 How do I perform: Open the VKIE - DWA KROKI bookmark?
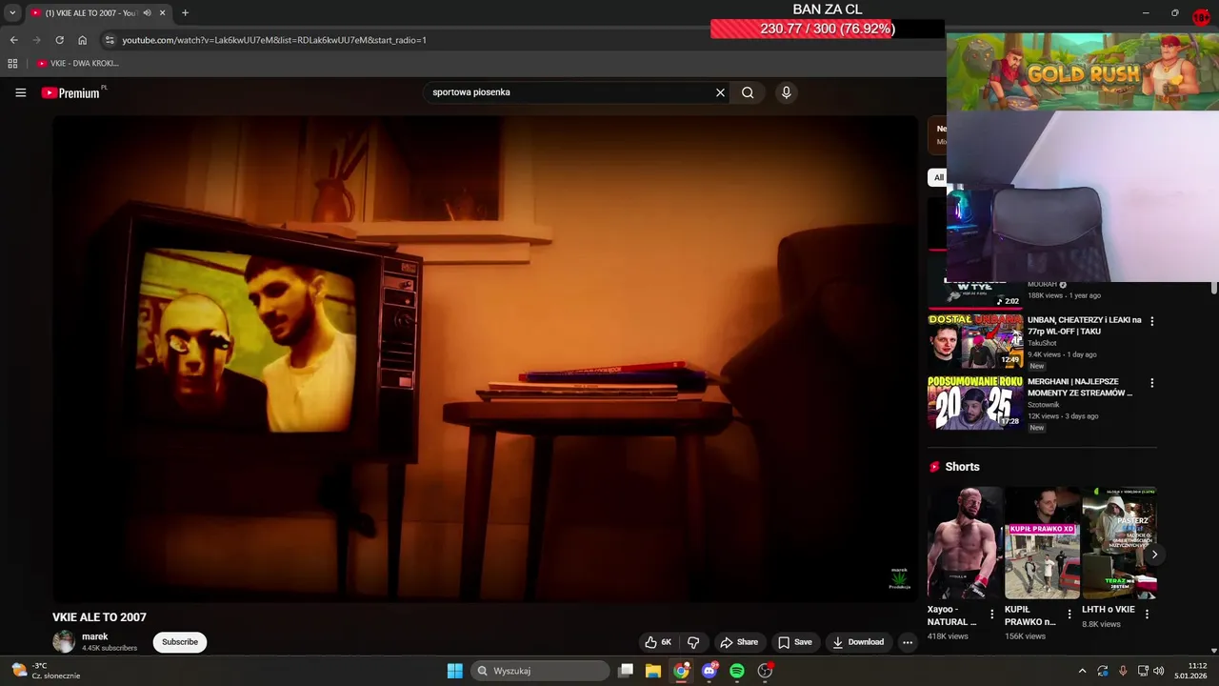(78, 64)
